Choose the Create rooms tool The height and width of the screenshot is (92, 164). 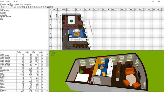click(x=26, y=7)
